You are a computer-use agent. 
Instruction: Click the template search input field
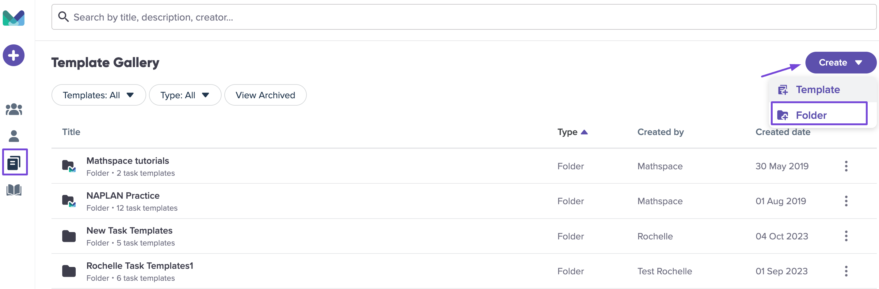(x=464, y=17)
